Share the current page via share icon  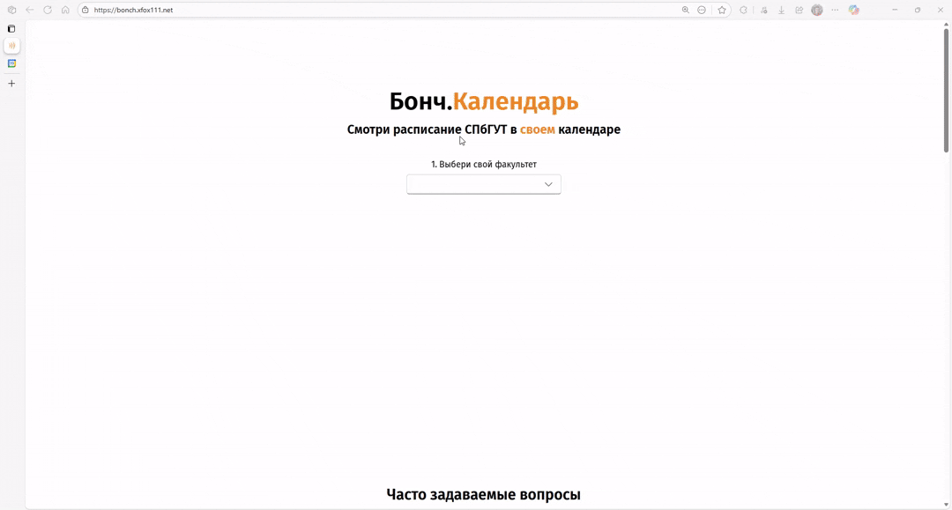(800, 10)
